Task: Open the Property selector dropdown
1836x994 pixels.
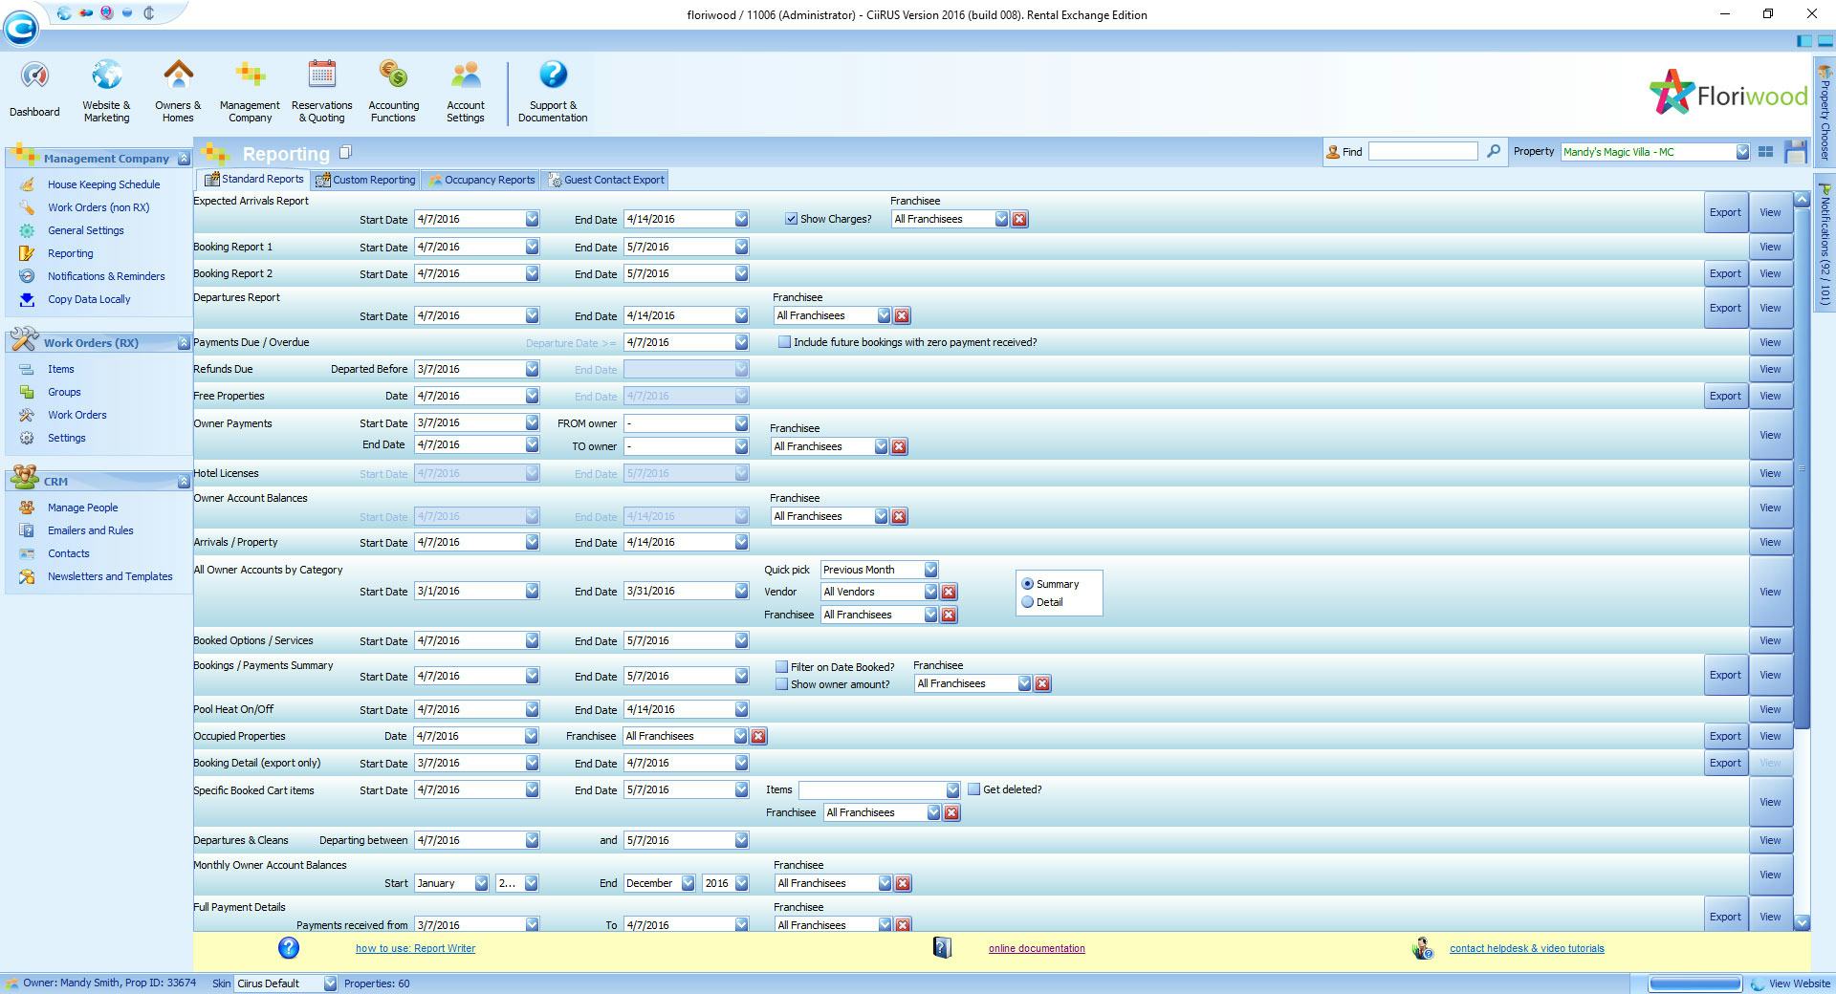Action: (1741, 152)
